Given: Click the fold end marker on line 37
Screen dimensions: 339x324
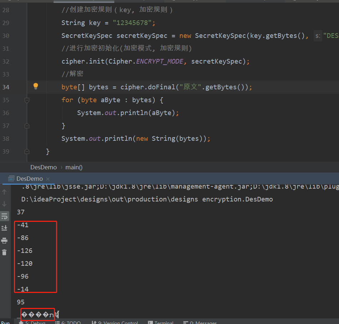Looking at the screenshot, I should tap(27, 126).
